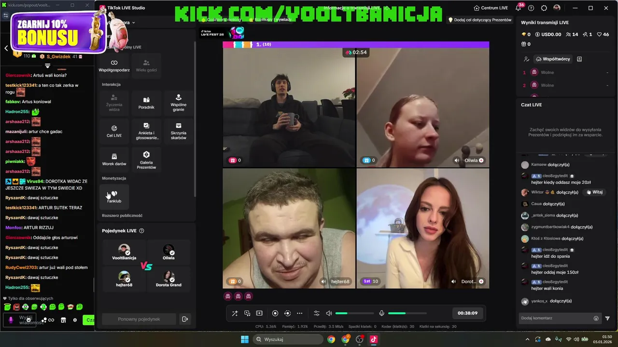
Task: Click Dodaj komentarz input field
Action: pyautogui.click(x=555, y=318)
